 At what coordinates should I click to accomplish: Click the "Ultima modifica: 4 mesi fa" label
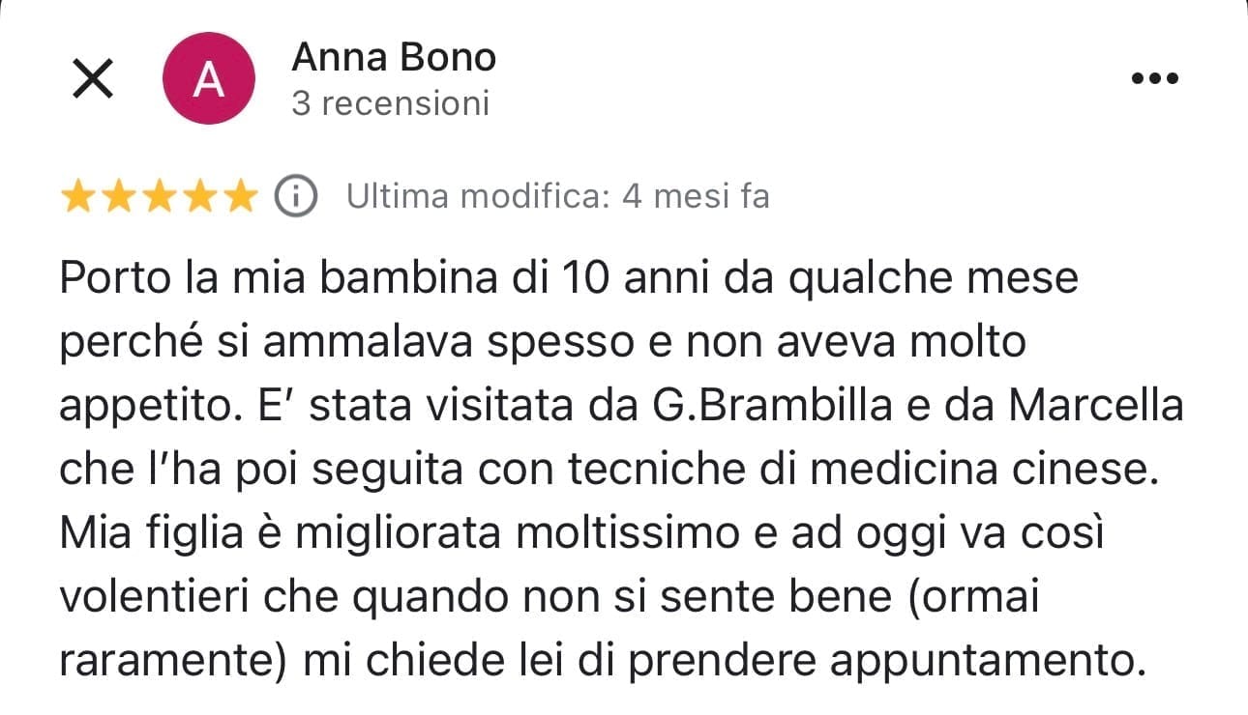pyautogui.click(x=558, y=197)
